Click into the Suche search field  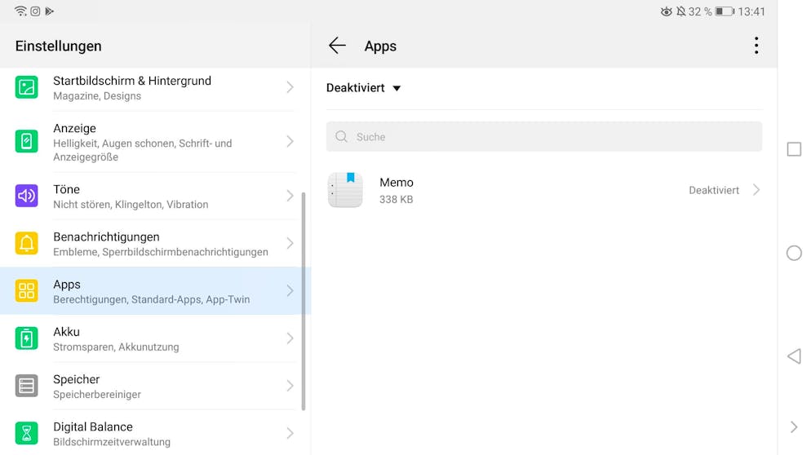[x=544, y=136]
